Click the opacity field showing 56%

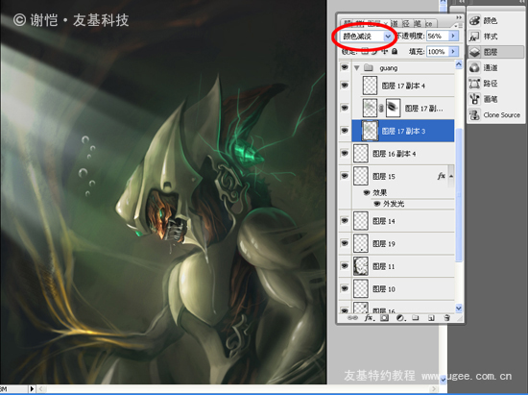437,37
